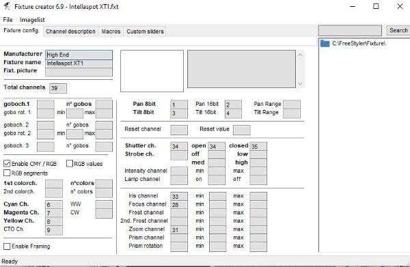This screenshot has height=267, width=410.
Task: Click the search text field beside Search
Action: pyautogui.click(x=350, y=31)
